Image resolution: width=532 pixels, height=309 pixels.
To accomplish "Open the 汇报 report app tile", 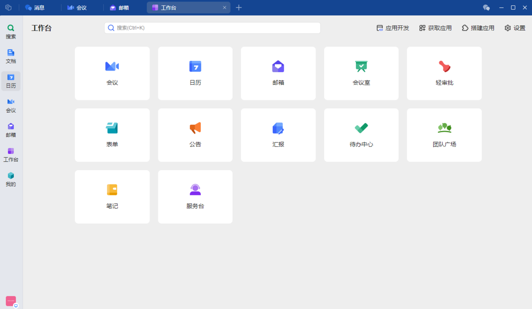I will pos(278,135).
